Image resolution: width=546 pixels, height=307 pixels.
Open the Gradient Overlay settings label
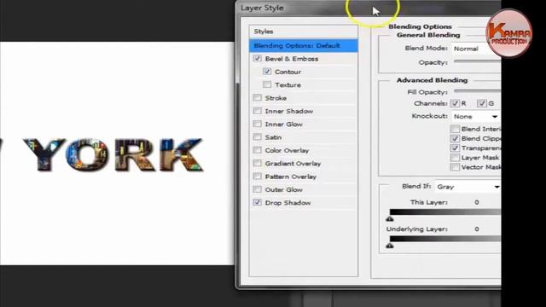coord(293,164)
